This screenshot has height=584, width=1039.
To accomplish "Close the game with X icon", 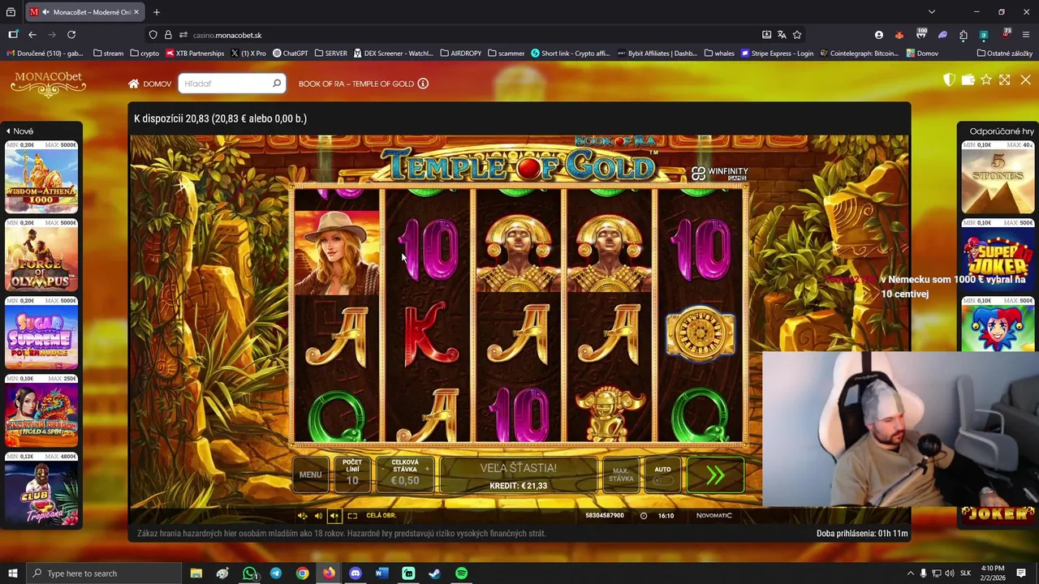I will point(1025,79).
